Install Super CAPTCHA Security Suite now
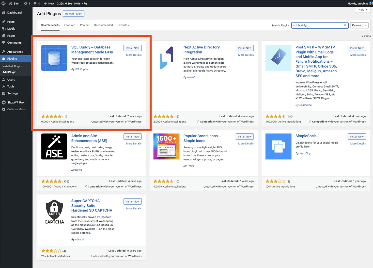Viewport: 373px width, 268px height. pos(133,202)
